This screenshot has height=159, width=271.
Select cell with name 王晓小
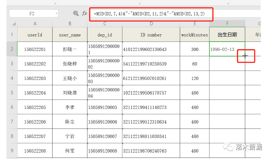pos(70,78)
